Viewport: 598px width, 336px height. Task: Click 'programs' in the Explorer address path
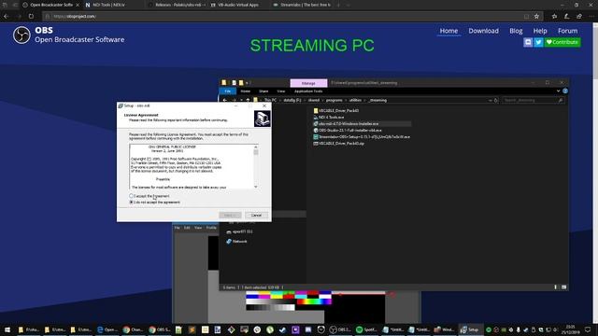pyautogui.click(x=335, y=100)
